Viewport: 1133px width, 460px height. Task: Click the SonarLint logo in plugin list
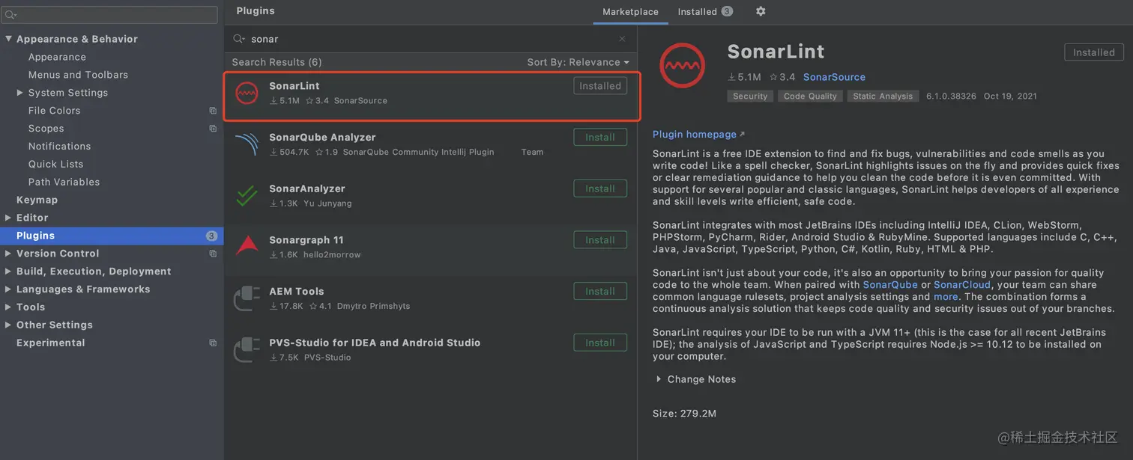247,93
